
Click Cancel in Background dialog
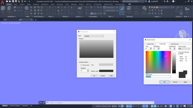tap(103, 76)
